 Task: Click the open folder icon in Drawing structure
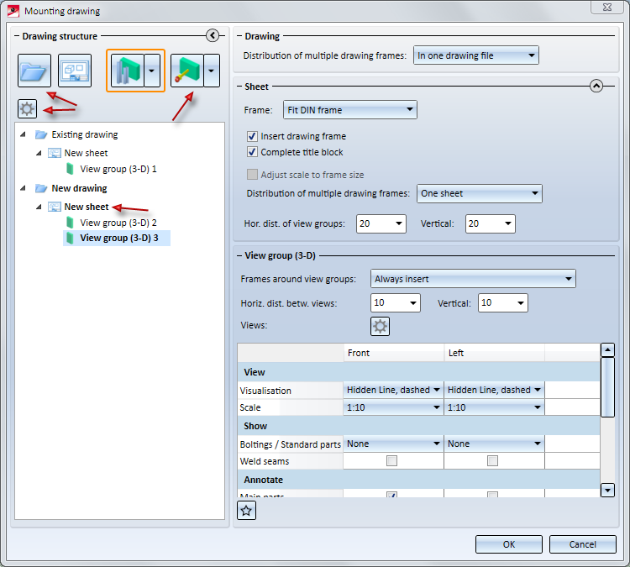pos(34,71)
